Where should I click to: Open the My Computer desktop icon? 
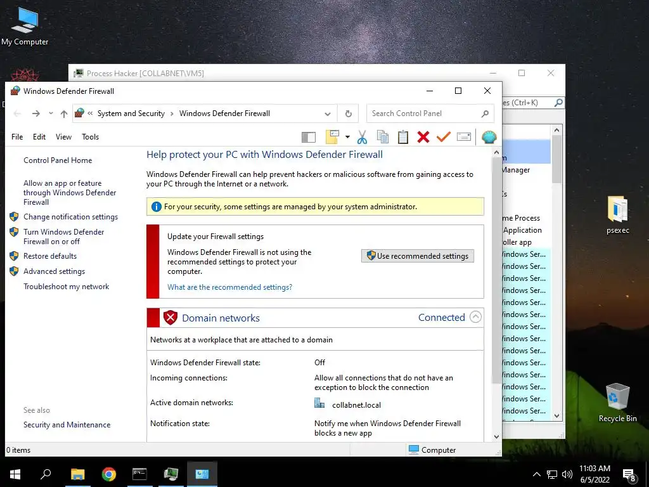25,27
